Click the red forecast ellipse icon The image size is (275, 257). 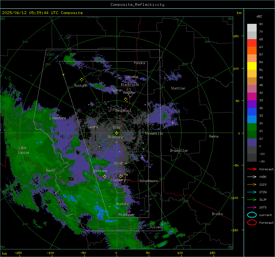click(252, 222)
